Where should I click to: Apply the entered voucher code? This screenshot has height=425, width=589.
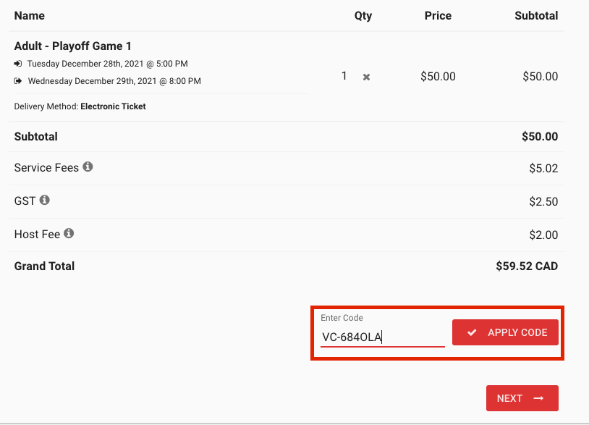pyautogui.click(x=505, y=332)
